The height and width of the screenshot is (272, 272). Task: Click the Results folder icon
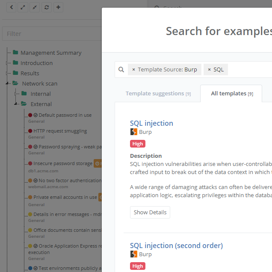15,73
